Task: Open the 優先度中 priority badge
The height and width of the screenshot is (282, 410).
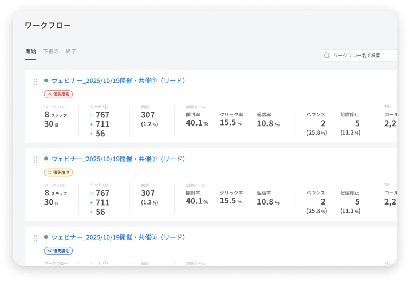Action: 58,173
